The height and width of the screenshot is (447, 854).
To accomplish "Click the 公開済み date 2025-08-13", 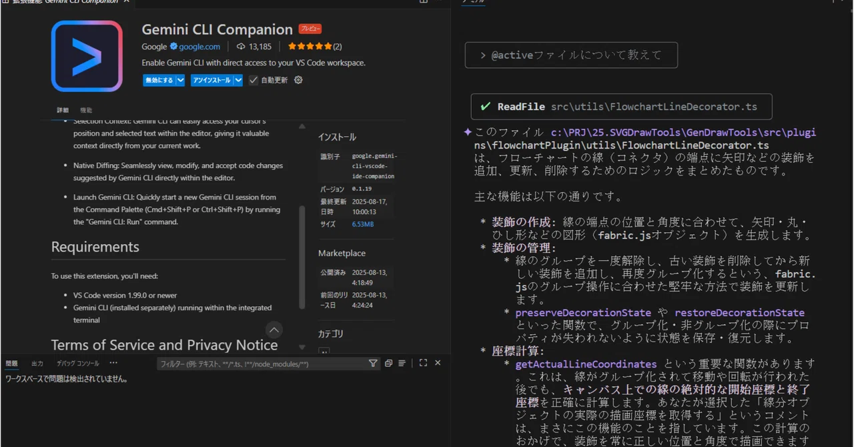I will (369, 276).
